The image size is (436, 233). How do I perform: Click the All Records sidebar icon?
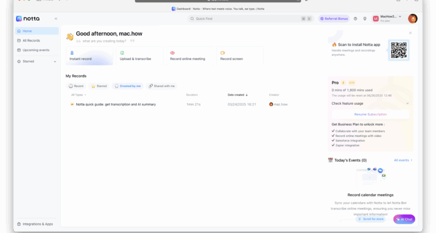[x=19, y=40]
